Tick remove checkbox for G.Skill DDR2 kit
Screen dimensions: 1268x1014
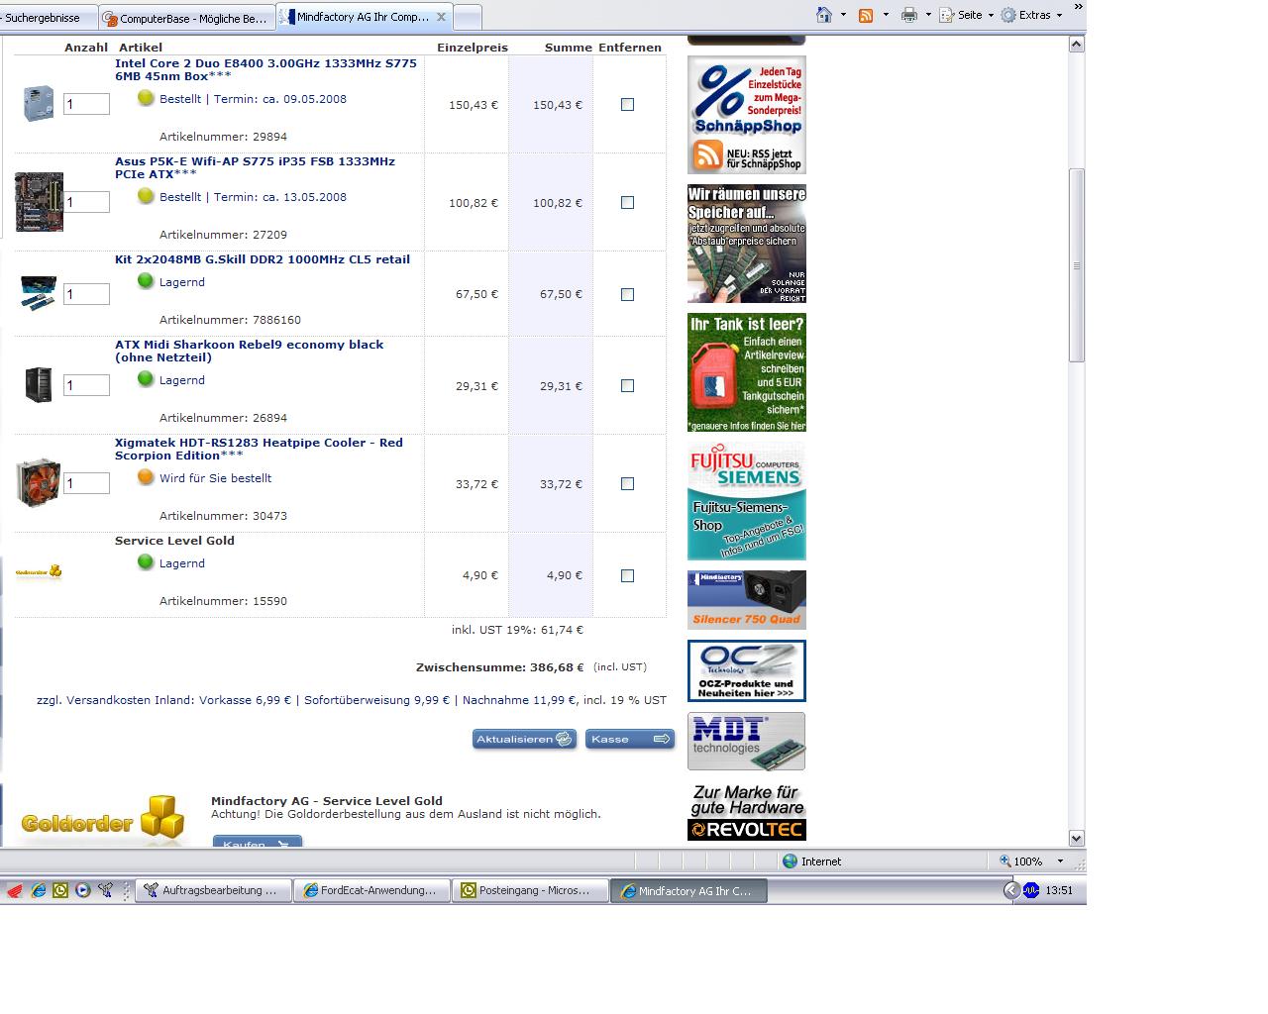tap(627, 294)
